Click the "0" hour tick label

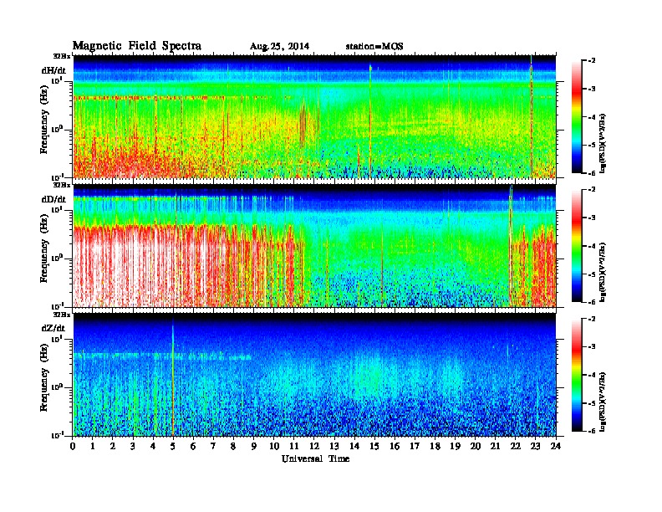73,447
